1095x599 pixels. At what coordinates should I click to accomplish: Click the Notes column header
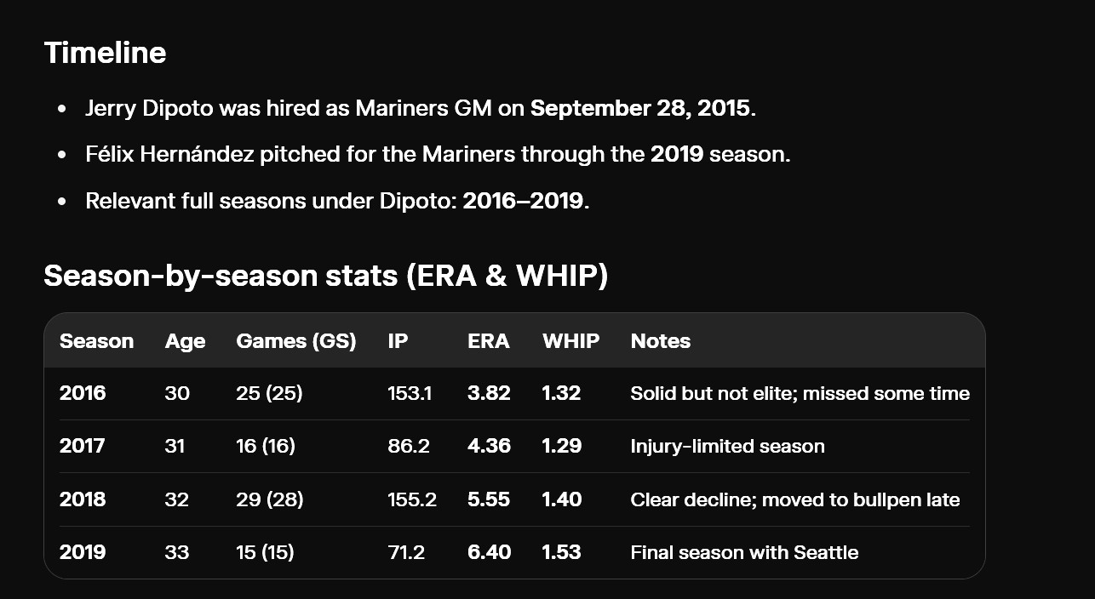click(x=660, y=341)
